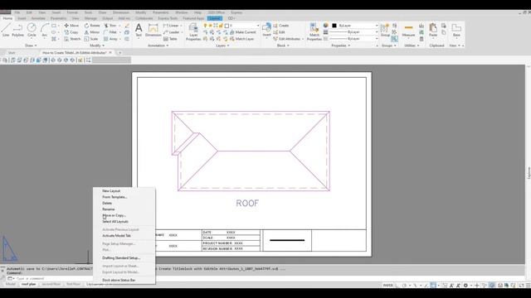Image resolution: width=531 pixels, height=298 pixels.
Task: Click the Move tool in Modify panel
Action: tap(71, 26)
